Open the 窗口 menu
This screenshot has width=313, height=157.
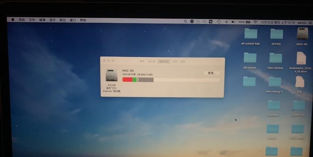(x=73, y=20)
